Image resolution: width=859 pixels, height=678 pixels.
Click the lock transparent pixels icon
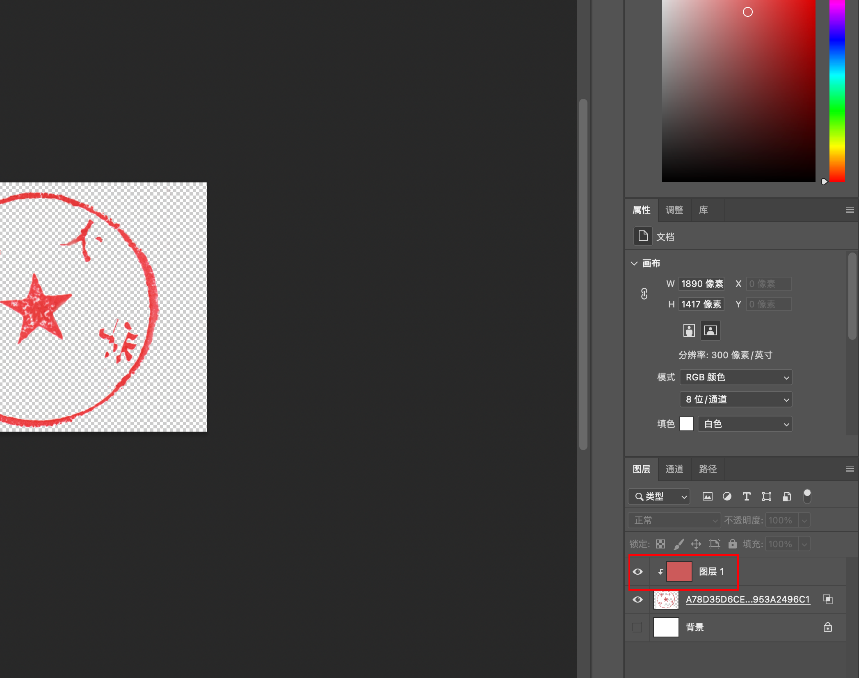point(660,544)
